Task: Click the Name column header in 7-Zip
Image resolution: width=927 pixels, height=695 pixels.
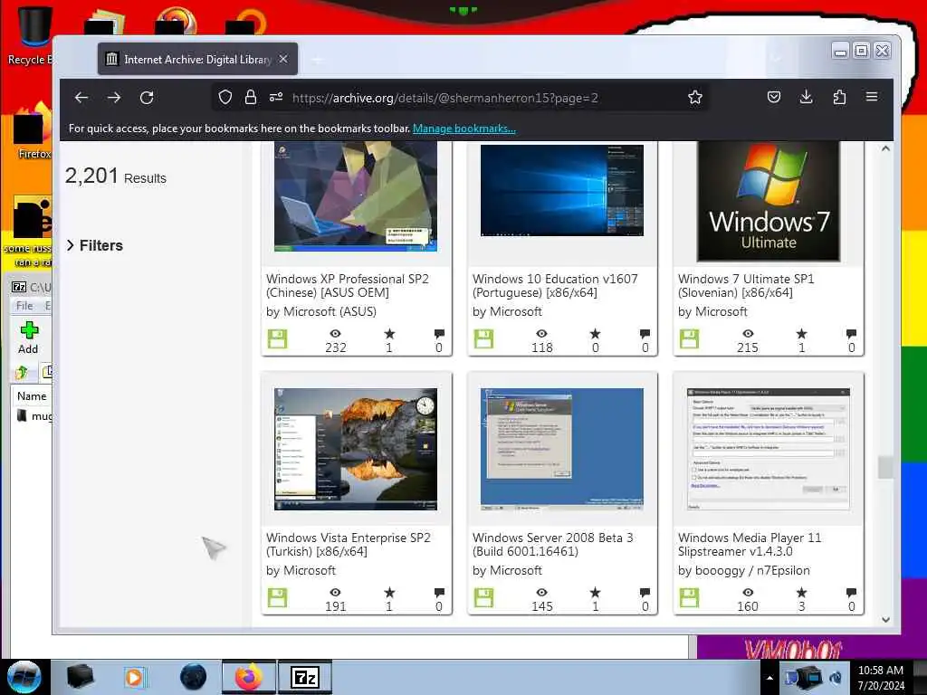Action: [32, 396]
